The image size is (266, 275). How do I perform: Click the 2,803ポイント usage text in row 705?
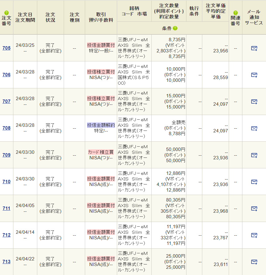(x=171, y=51)
